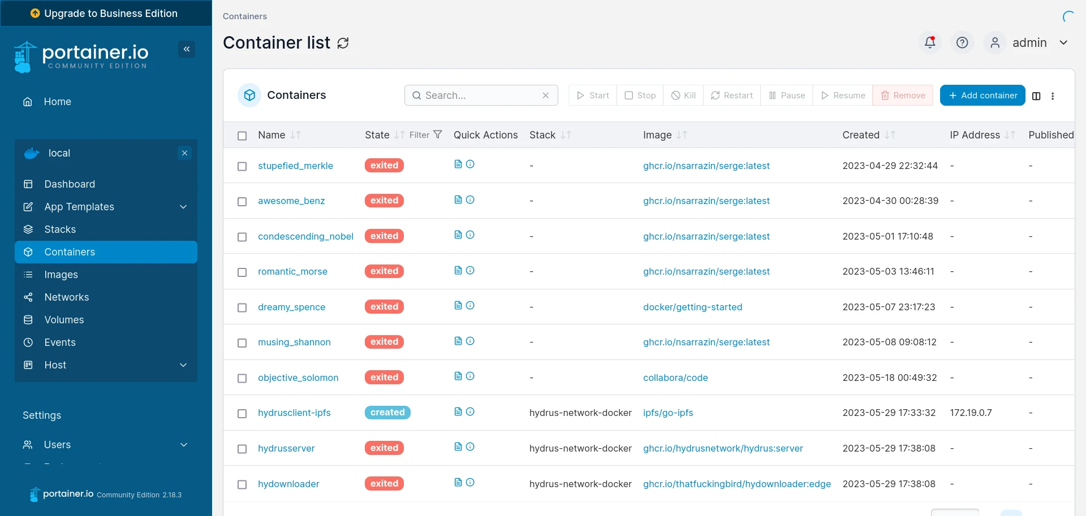Tick the checkbox for hydrusserver

pos(242,449)
